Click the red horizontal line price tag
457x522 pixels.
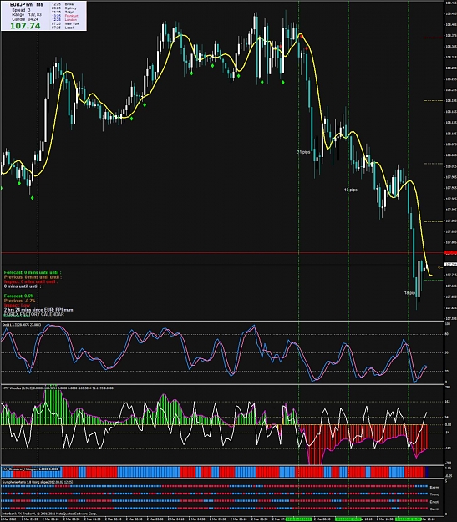[x=450, y=253]
